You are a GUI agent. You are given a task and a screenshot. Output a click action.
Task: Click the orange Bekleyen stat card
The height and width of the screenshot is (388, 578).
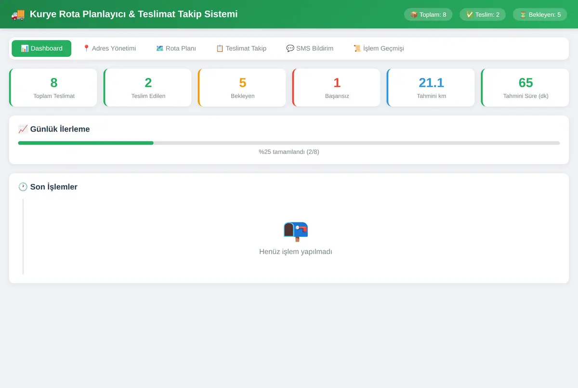tap(242, 88)
